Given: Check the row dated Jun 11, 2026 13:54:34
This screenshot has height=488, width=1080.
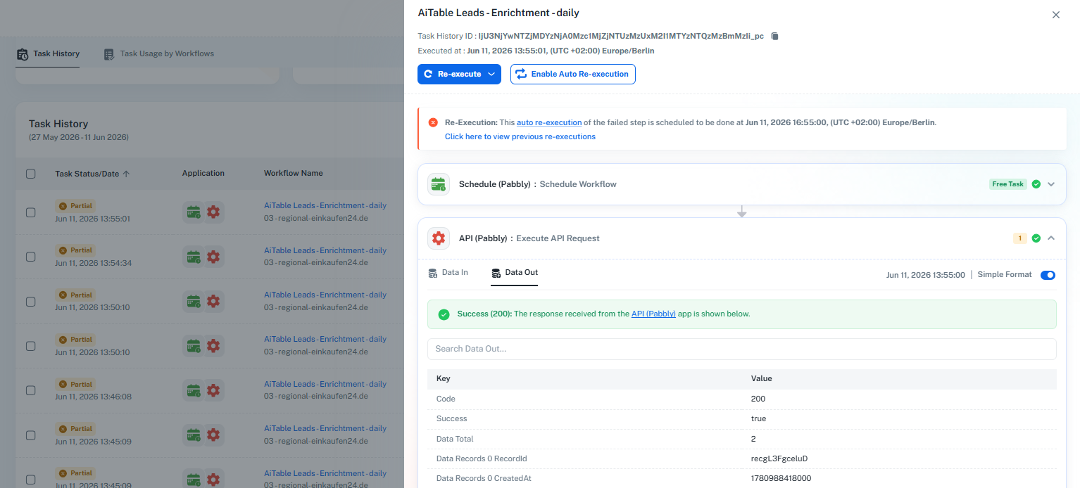Looking at the screenshot, I should [x=31, y=257].
